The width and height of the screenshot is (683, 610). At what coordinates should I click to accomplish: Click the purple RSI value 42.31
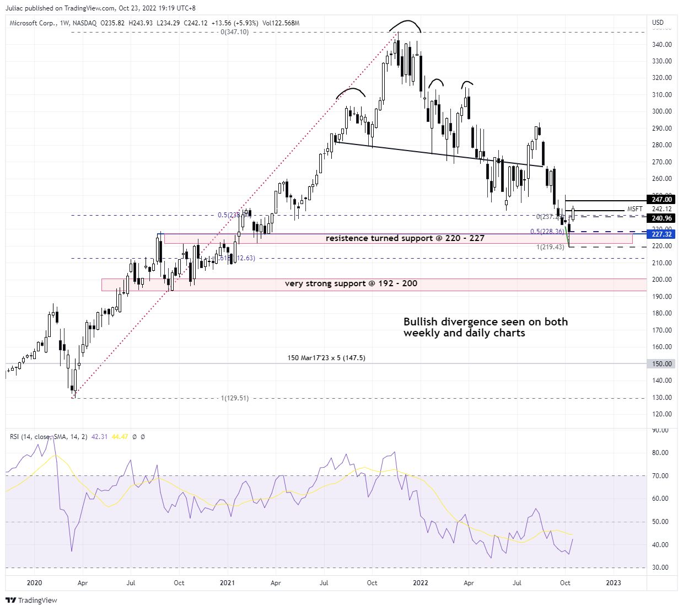99,437
